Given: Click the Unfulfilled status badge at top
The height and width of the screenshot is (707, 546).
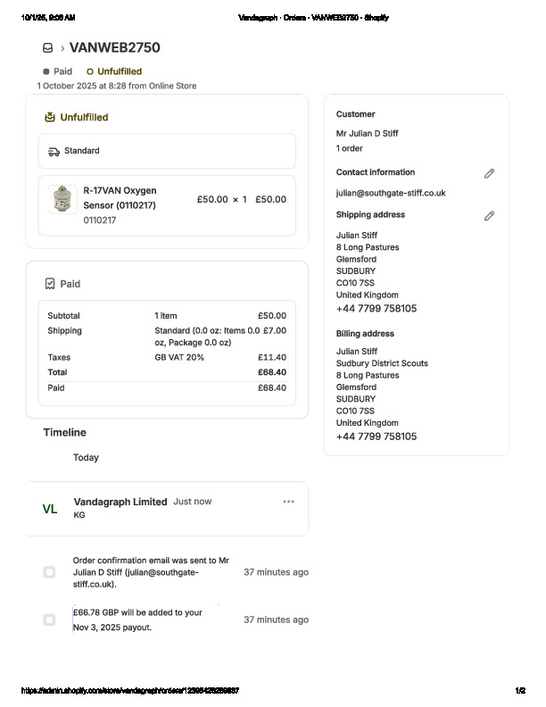Looking at the screenshot, I should pyautogui.click(x=113, y=71).
